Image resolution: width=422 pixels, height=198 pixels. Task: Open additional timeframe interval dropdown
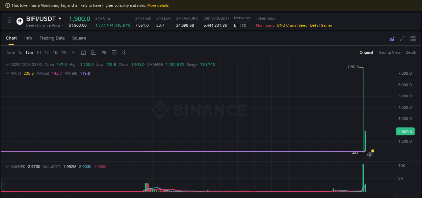(x=73, y=52)
